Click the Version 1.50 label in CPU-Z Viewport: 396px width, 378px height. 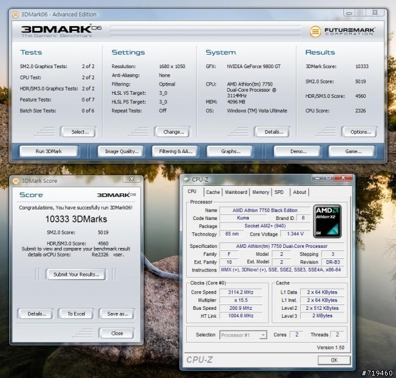click(x=330, y=348)
